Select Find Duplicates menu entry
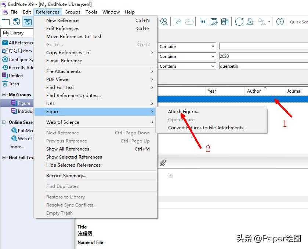308x249 pixels. [62, 186]
